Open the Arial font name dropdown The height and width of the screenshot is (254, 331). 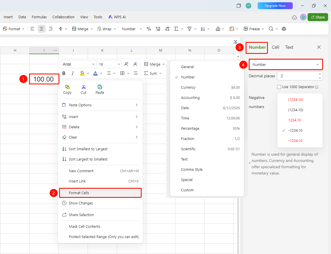(78, 64)
